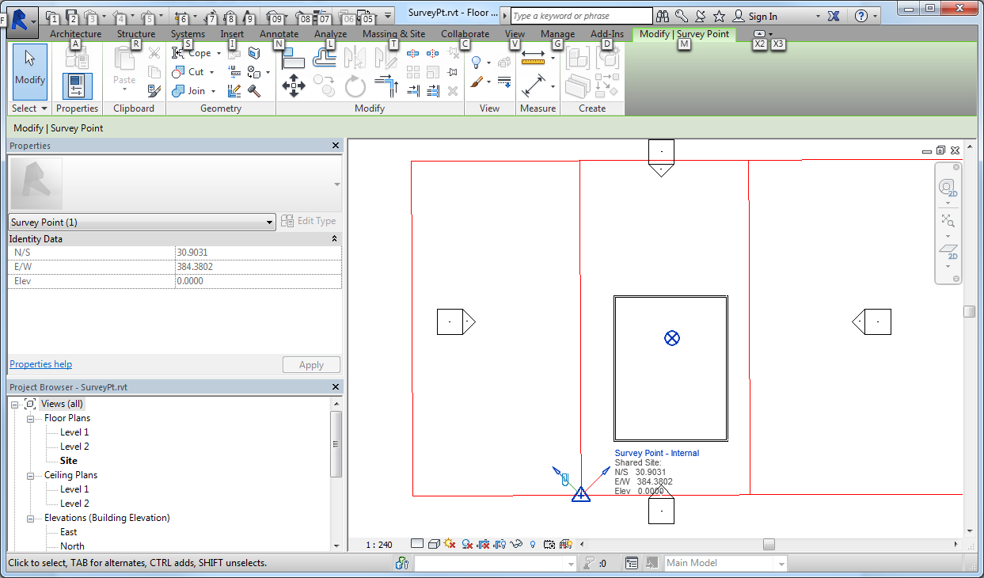Collapse the Identity Data section
Screen dimensions: 984x578
334,238
